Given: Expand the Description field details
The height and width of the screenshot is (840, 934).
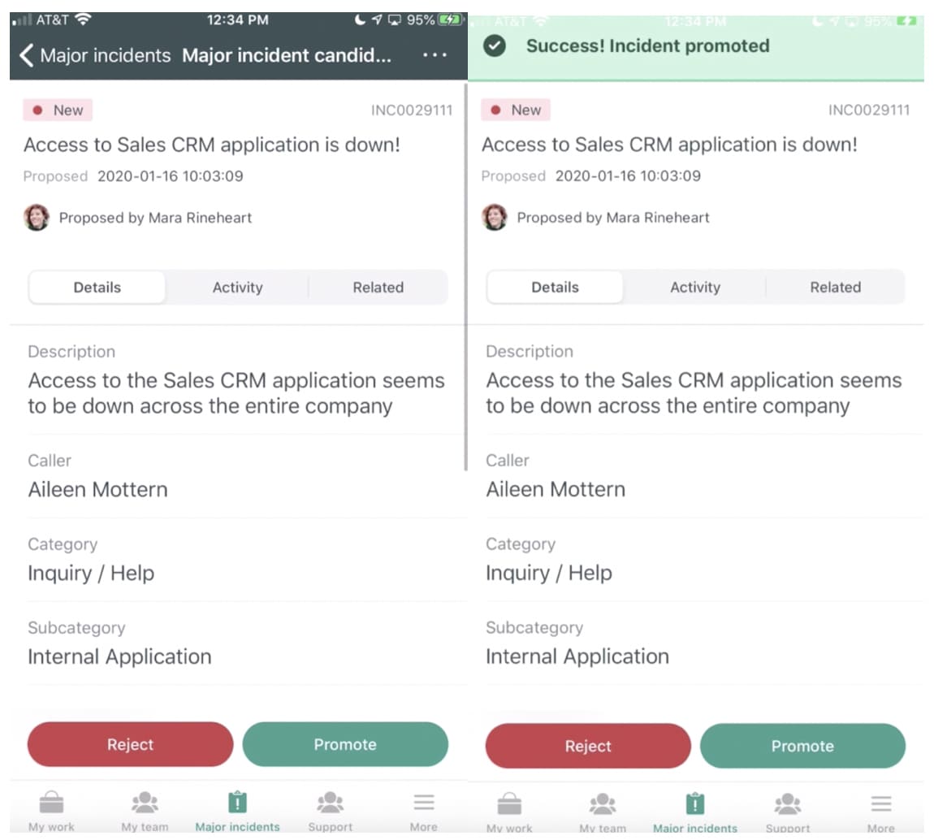Looking at the screenshot, I should coord(236,380).
